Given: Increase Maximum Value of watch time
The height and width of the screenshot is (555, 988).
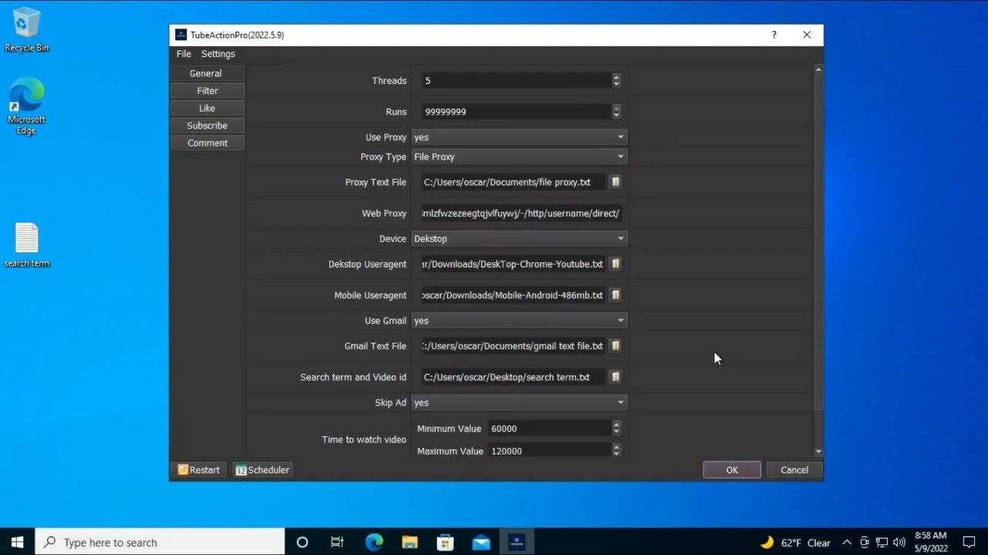Looking at the screenshot, I should [616, 447].
